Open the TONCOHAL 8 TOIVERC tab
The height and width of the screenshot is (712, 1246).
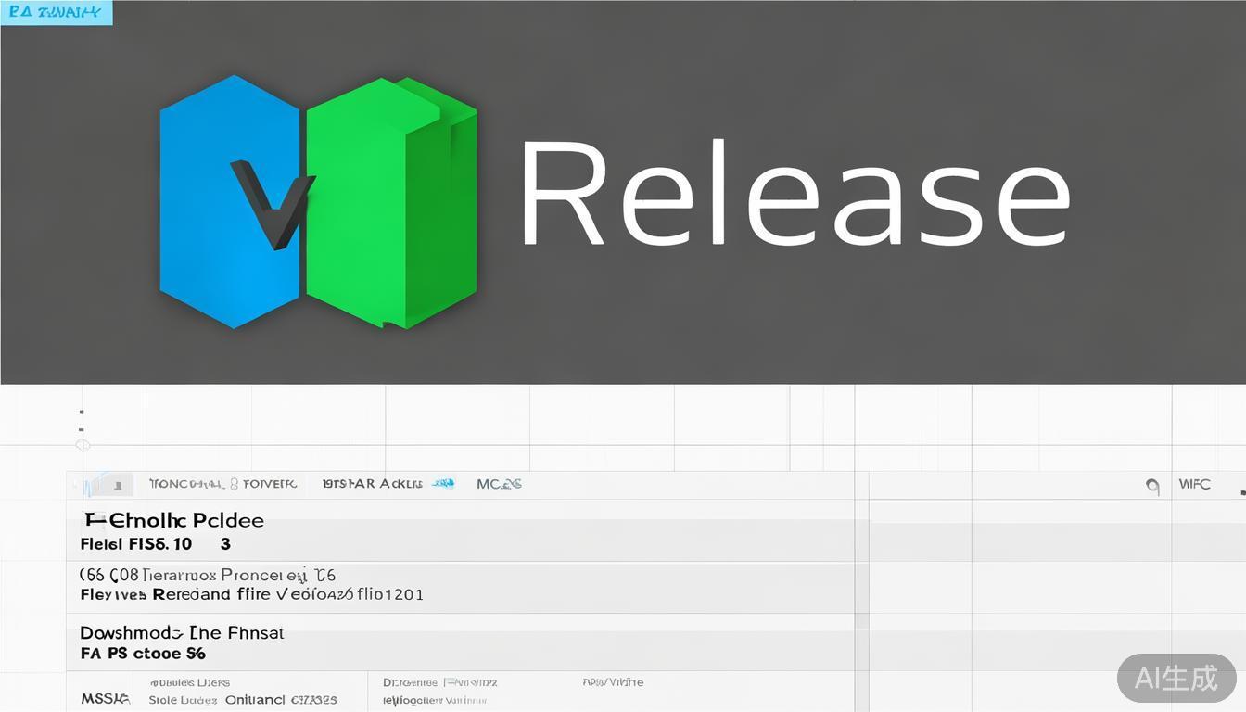pyautogui.click(x=222, y=484)
